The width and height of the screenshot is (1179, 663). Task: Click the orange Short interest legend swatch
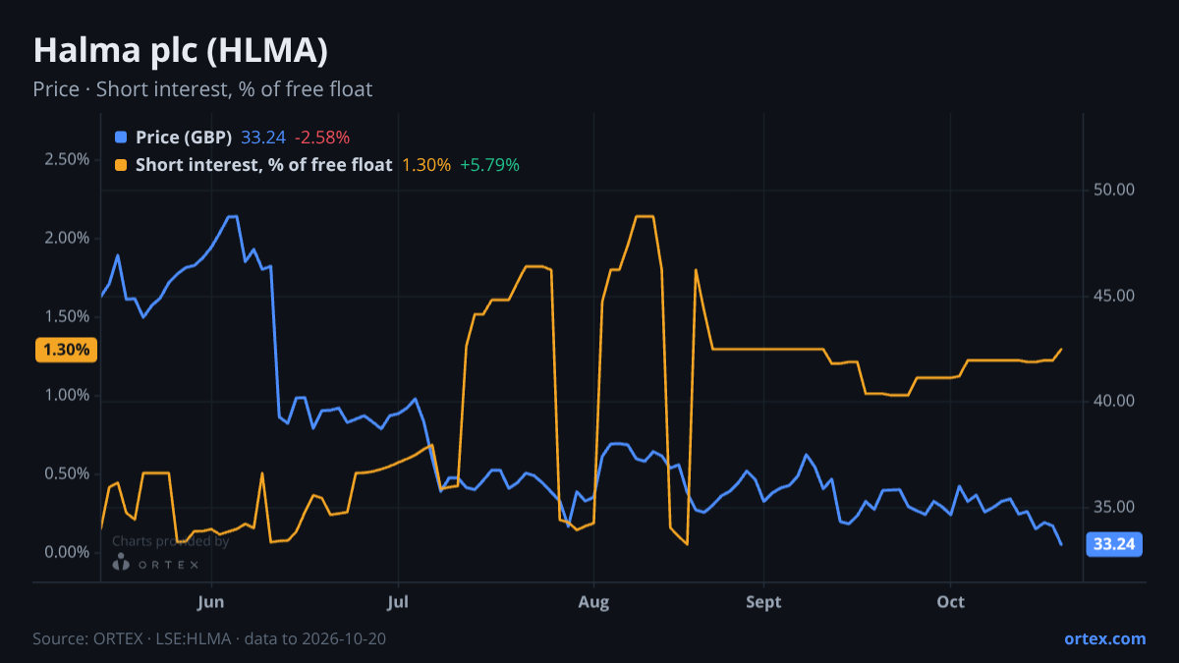tap(121, 165)
